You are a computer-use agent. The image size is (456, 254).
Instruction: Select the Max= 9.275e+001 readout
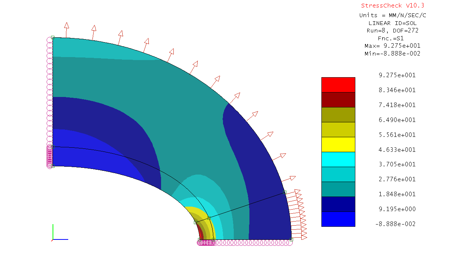[x=392, y=46]
